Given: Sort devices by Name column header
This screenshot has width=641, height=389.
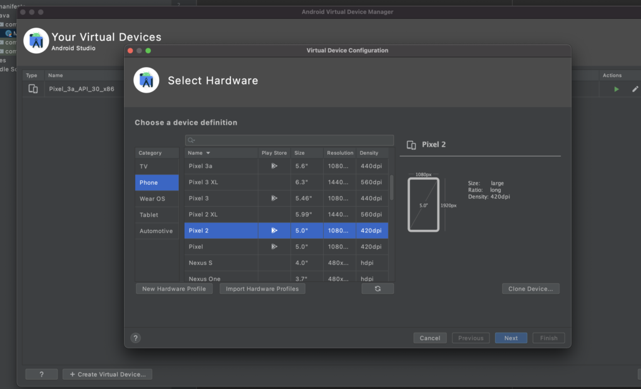Looking at the screenshot, I should pyautogui.click(x=221, y=153).
